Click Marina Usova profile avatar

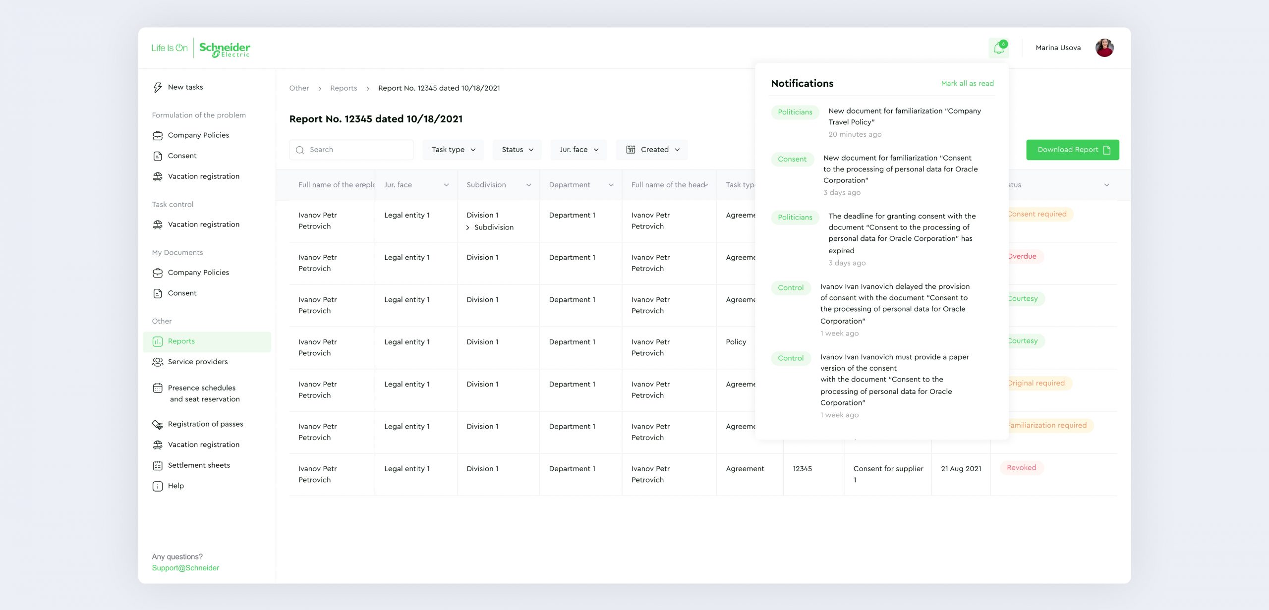[x=1104, y=48]
